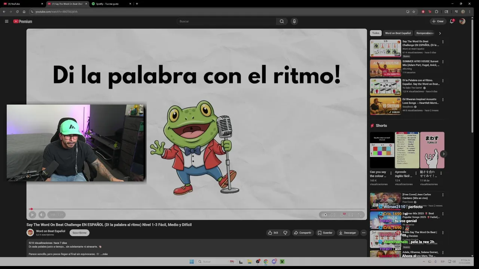Viewport: 479px width, 269px height.
Task: Open options for Jean Carlos Centeno video
Action: pos(443,195)
